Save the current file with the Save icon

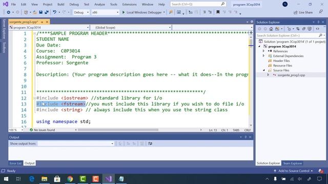coord(41,12)
